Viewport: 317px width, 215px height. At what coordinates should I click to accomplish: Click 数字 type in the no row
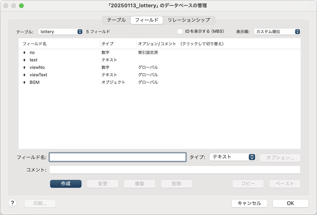tap(105, 53)
